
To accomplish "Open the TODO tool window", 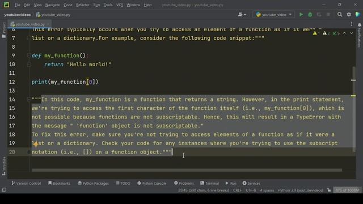I will (123, 183).
